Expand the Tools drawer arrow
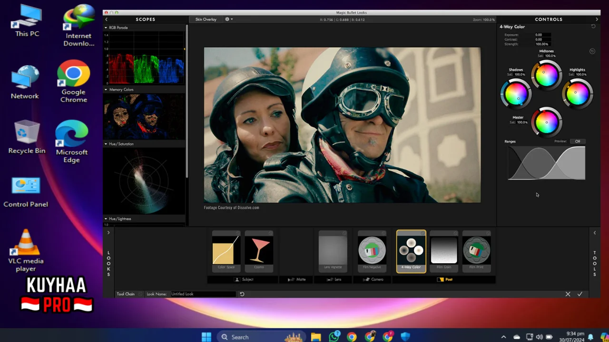 coord(595,233)
